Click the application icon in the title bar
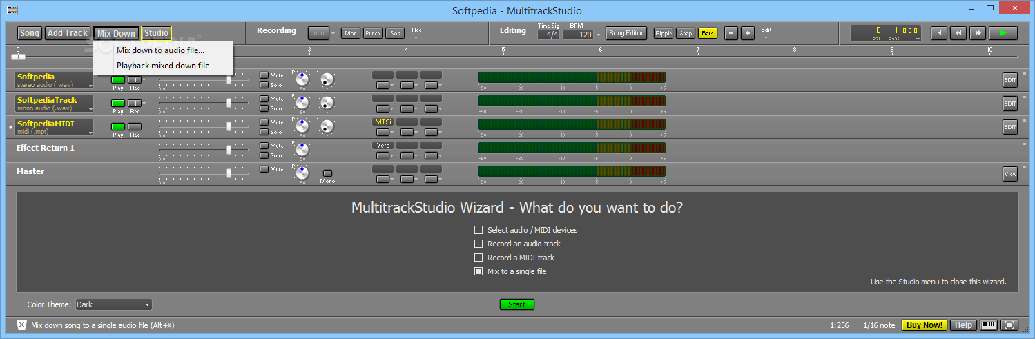The width and height of the screenshot is (1035, 339). tap(12, 10)
